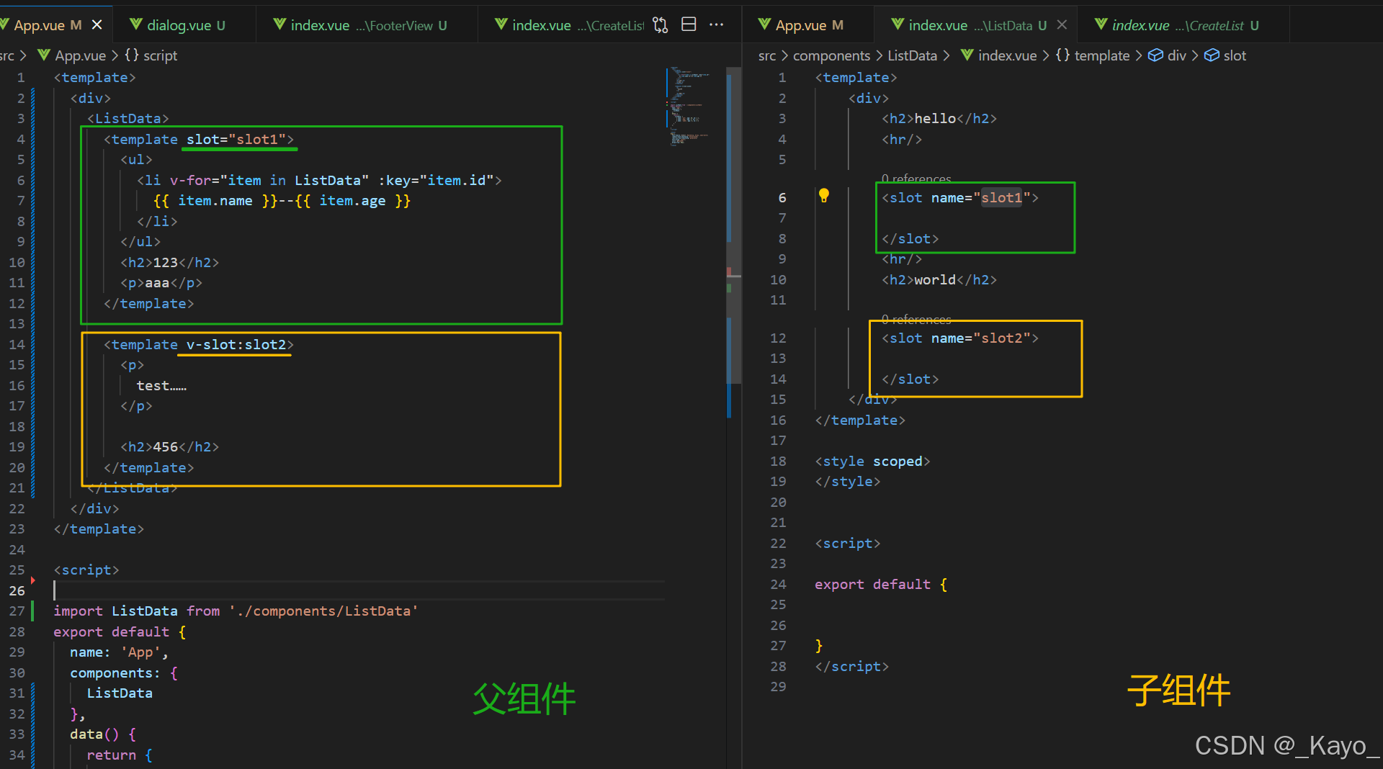Click App.vue in left breadcrumb

coord(80,55)
